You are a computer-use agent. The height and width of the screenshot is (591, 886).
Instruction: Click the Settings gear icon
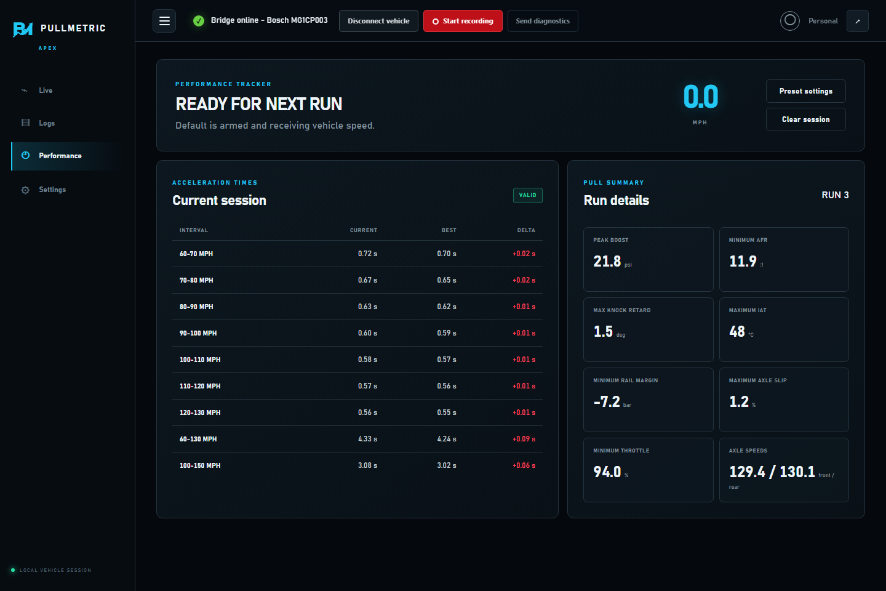(25, 190)
